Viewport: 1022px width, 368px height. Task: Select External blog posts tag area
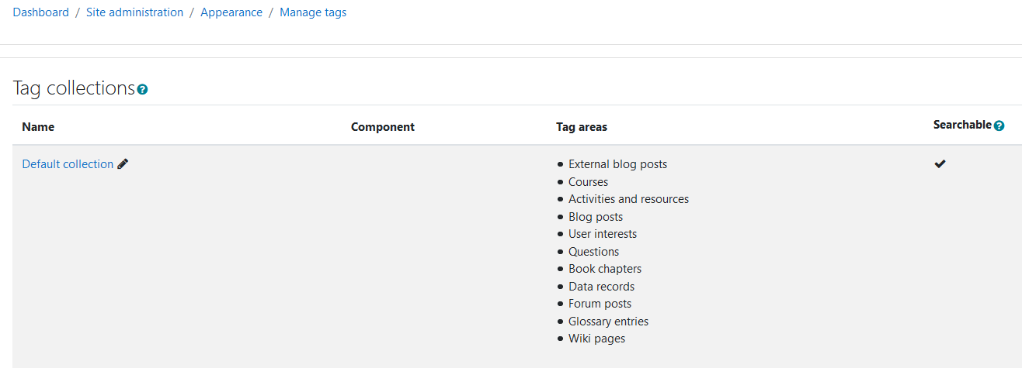617,164
